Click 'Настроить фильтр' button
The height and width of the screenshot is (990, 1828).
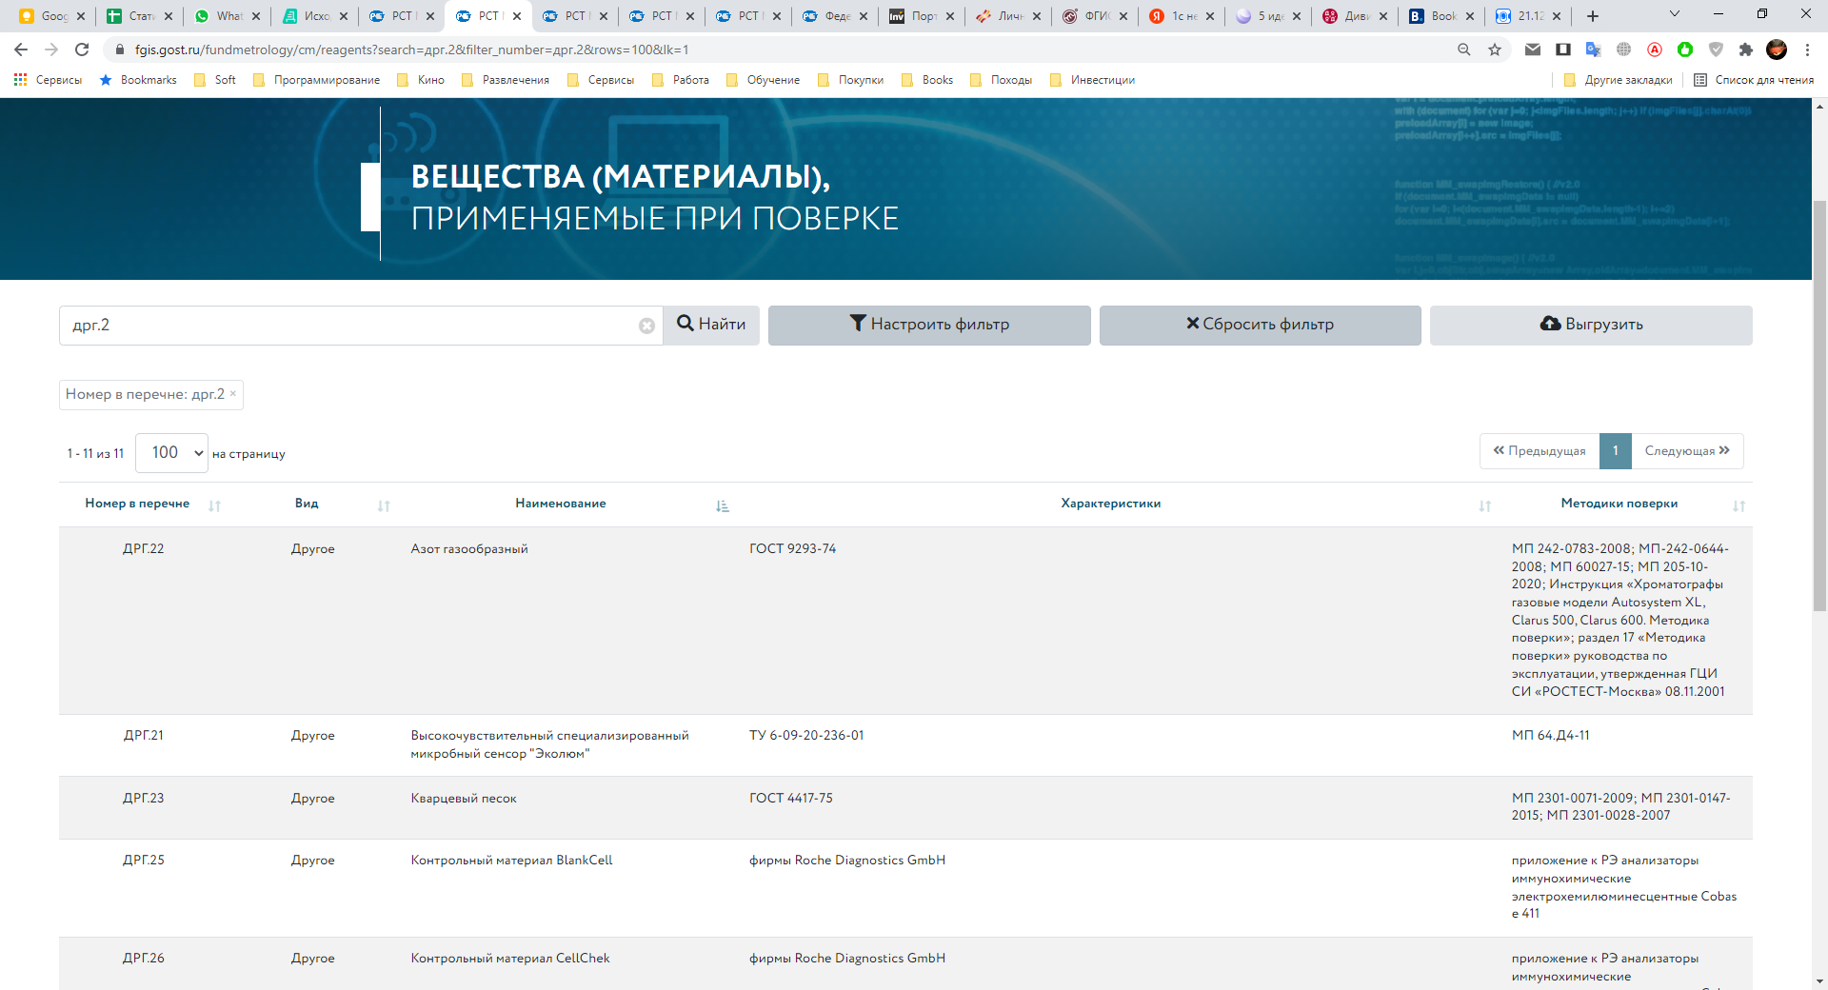click(x=929, y=325)
